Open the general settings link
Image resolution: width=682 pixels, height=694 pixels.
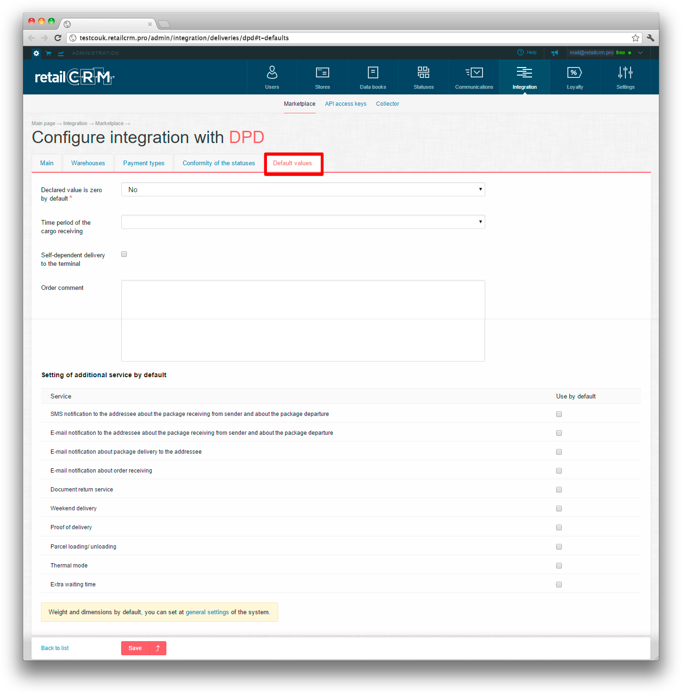point(207,612)
